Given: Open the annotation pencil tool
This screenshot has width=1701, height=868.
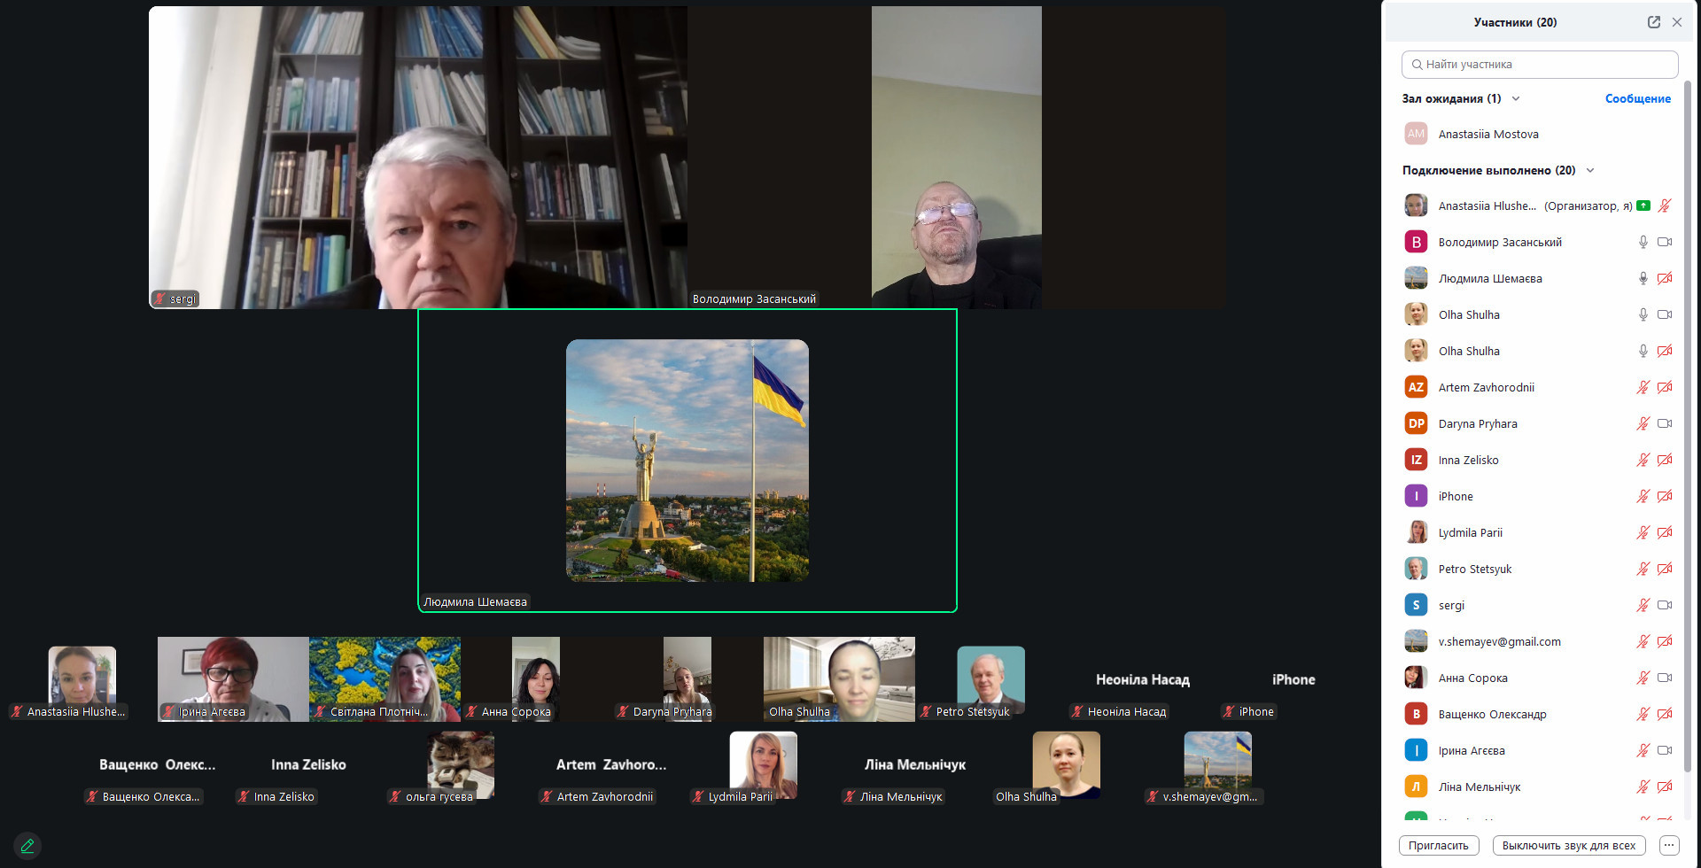Looking at the screenshot, I should click(x=27, y=846).
